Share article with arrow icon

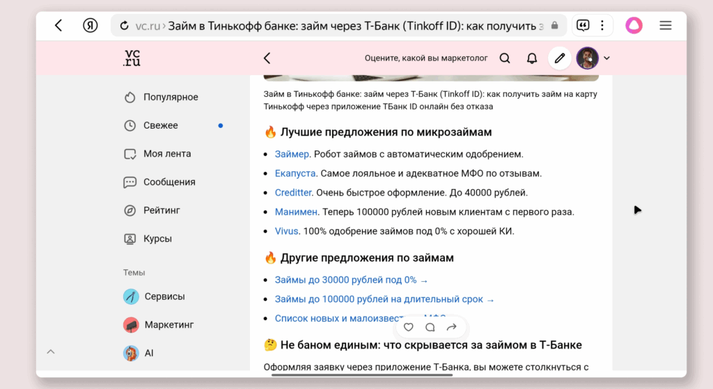click(451, 327)
